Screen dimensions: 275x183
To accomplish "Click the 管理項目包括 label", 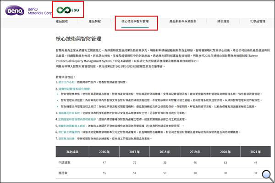I will coord(66,77).
